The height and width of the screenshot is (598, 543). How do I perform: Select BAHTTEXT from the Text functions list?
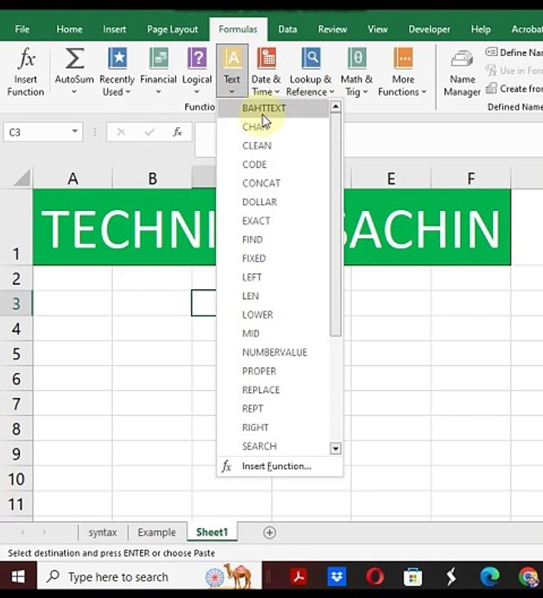[273, 108]
